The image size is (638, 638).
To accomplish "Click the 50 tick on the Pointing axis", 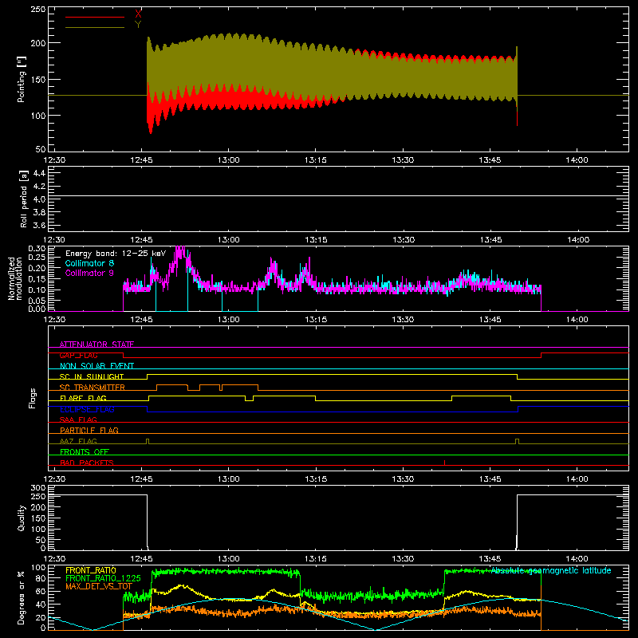I will pyautogui.click(x=41, y=149).
